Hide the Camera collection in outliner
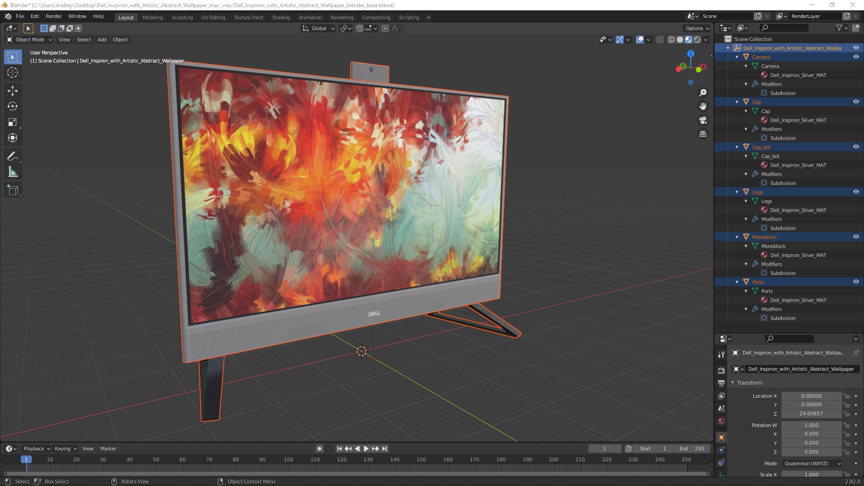 coord(856,57)
